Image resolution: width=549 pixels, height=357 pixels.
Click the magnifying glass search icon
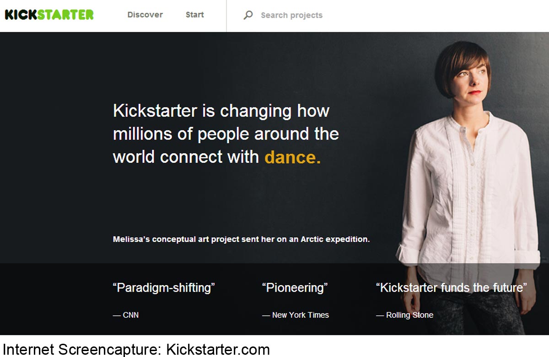[248, 15]
